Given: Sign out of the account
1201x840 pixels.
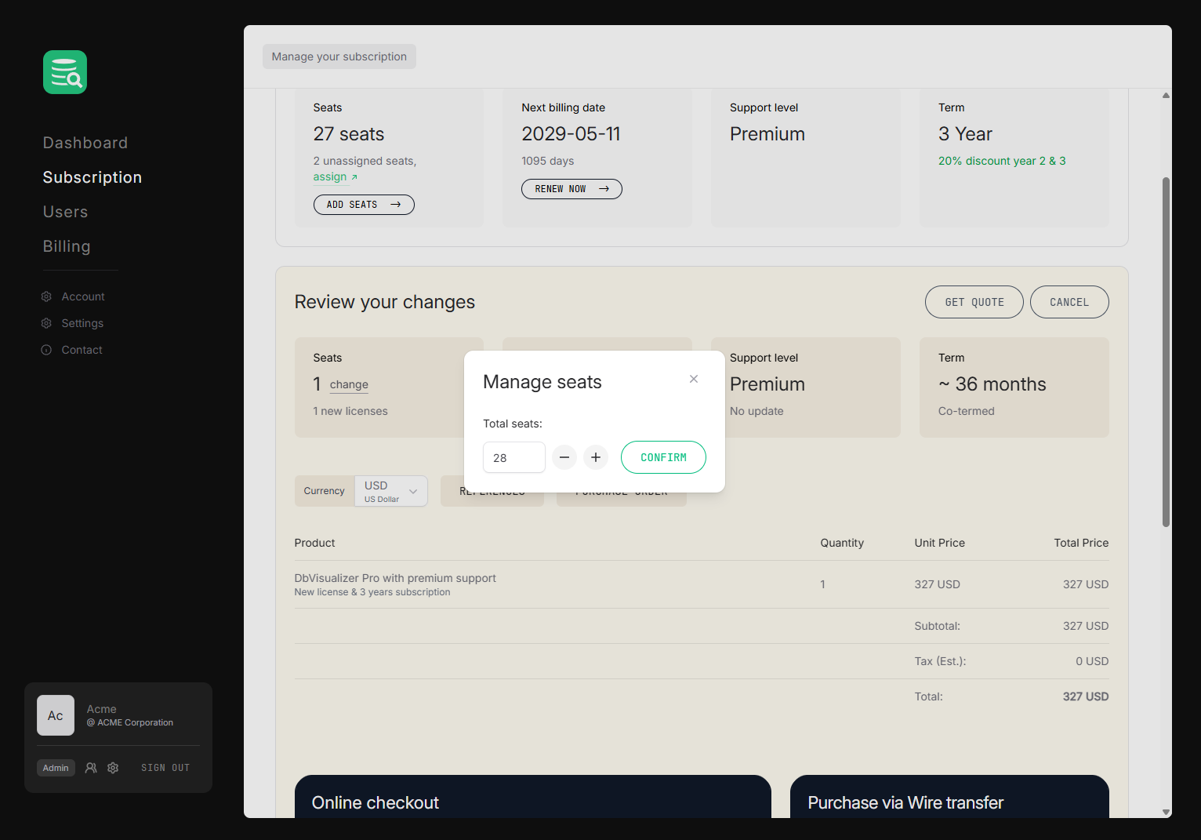Looking at the screenshot, I should [x=165, y=768].
